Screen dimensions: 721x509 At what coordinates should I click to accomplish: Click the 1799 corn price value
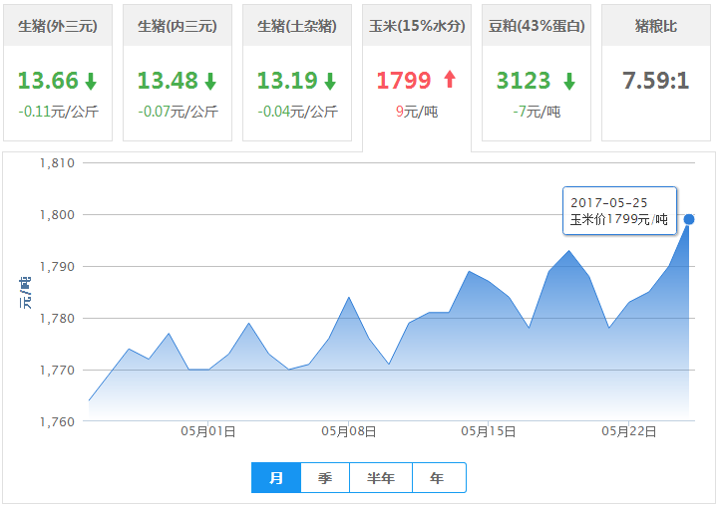click(x=404, y=81)
